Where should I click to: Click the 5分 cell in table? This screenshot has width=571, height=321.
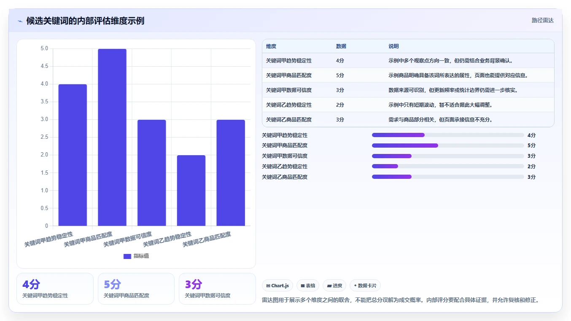click(x=340, y=76)
